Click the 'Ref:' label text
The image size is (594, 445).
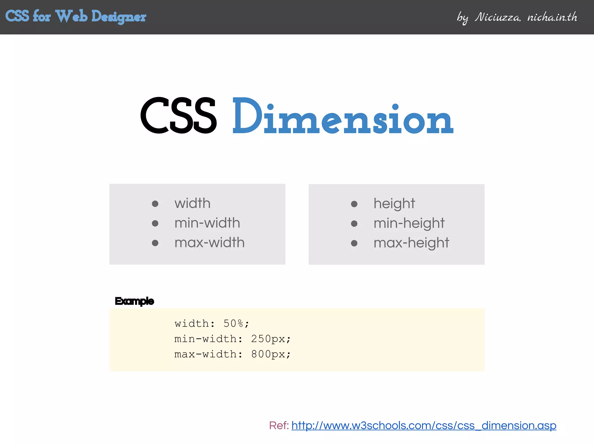pyautogui.click(x=279, y=426)
